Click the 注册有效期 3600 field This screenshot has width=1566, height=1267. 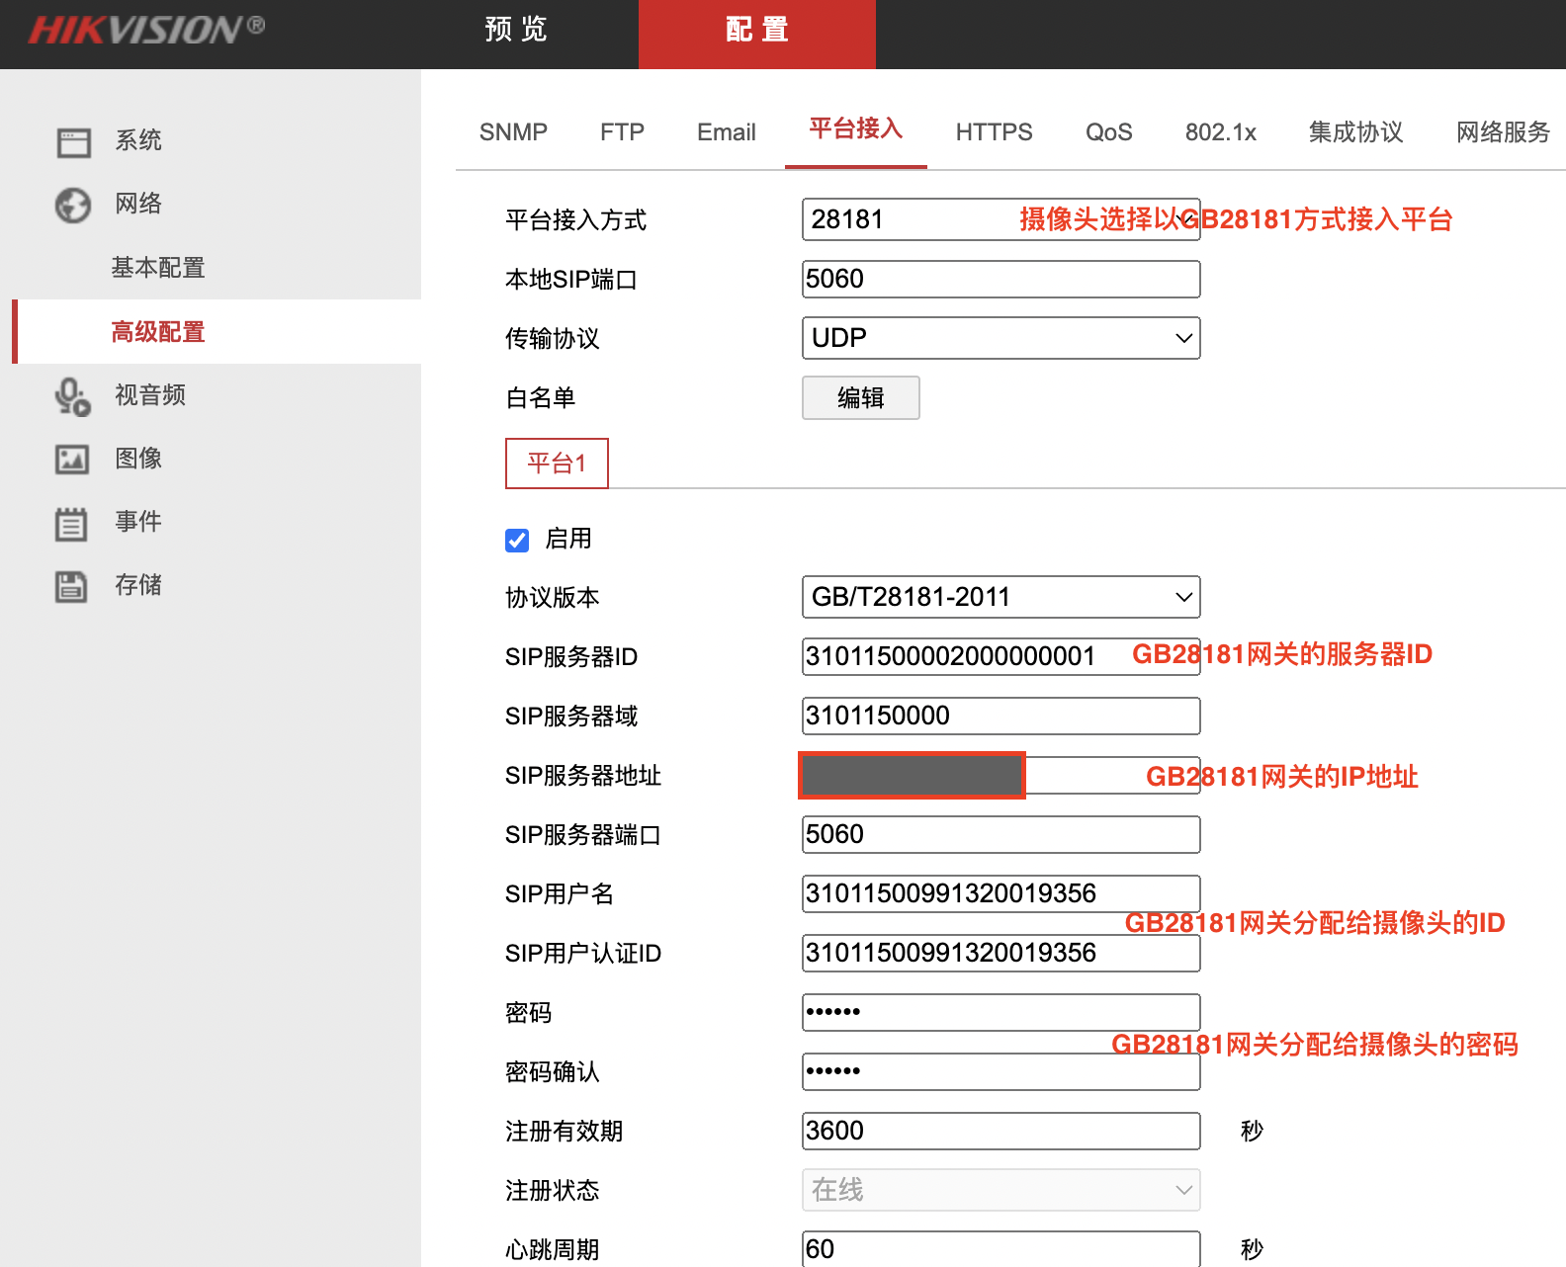point(1000,1131)
